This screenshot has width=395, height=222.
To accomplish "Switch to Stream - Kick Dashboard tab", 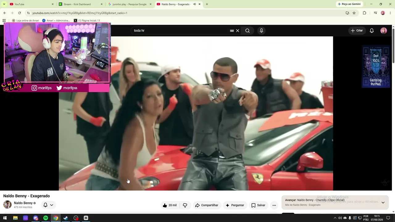I will (80, 4).
